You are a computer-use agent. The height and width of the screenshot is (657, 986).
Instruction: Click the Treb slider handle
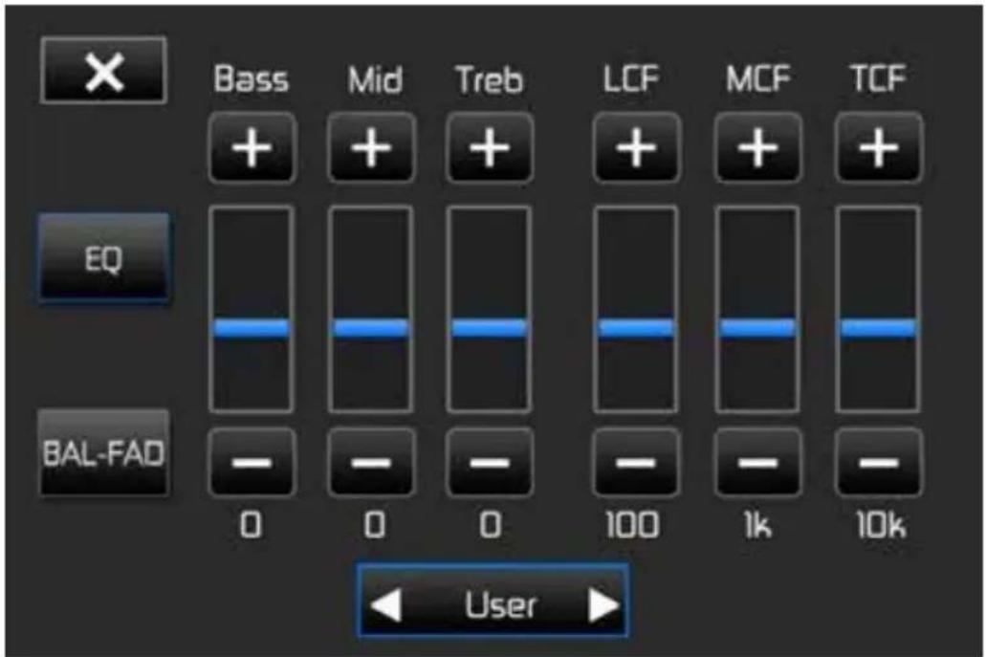[490, 328]
